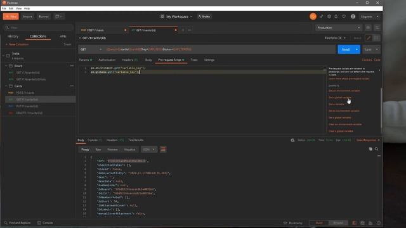Dismiss the pre-request scripts info panel

[x=379, y=70]
